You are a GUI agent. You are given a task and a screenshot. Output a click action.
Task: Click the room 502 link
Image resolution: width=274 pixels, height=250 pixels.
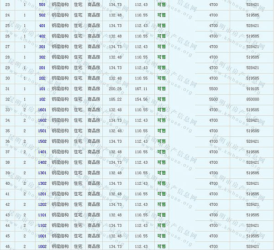(42, 15)
